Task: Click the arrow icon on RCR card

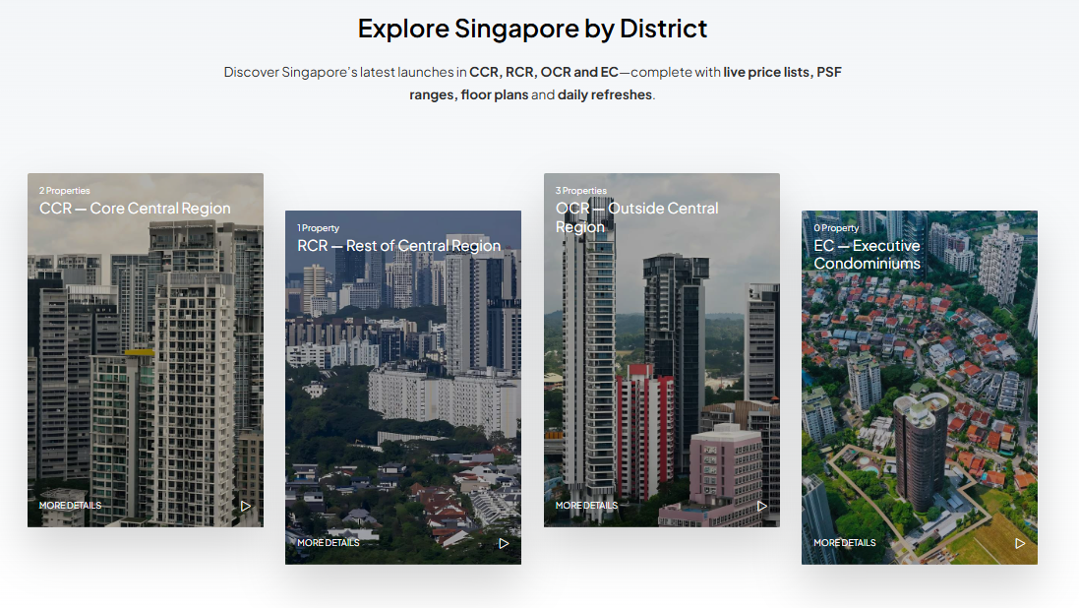Action: [504, 543]
